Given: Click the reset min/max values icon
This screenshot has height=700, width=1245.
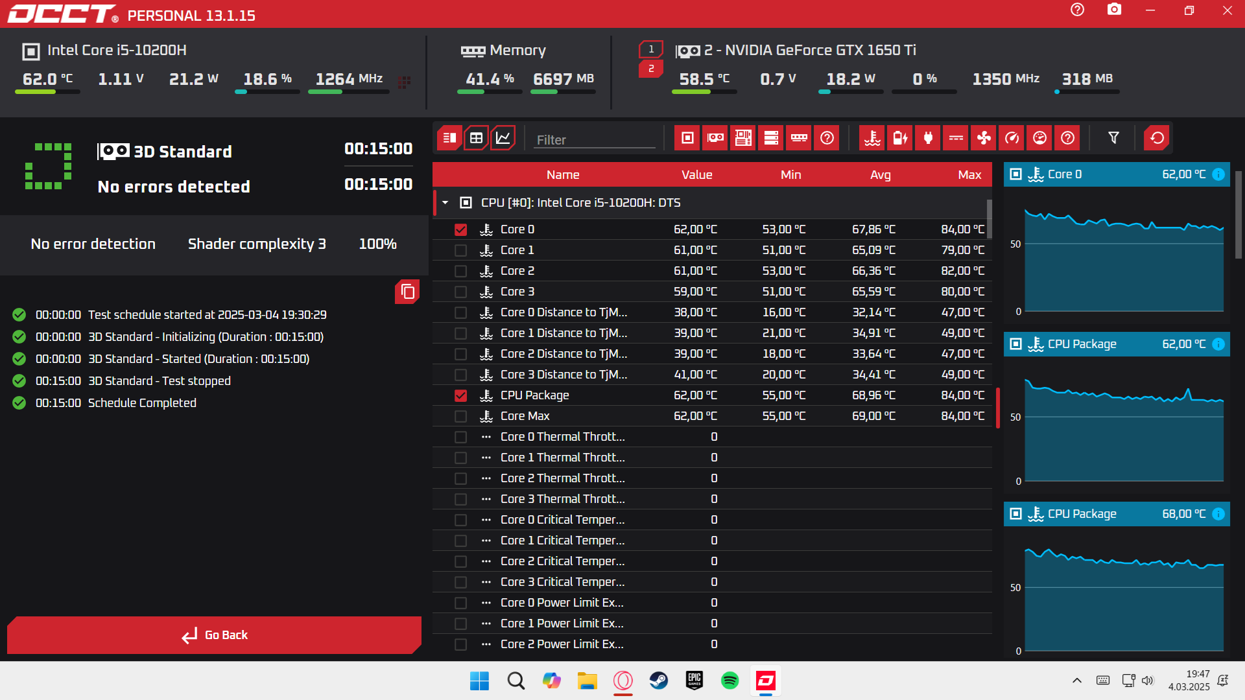Looking at the screenshot, I should (x=1156, y=138).
